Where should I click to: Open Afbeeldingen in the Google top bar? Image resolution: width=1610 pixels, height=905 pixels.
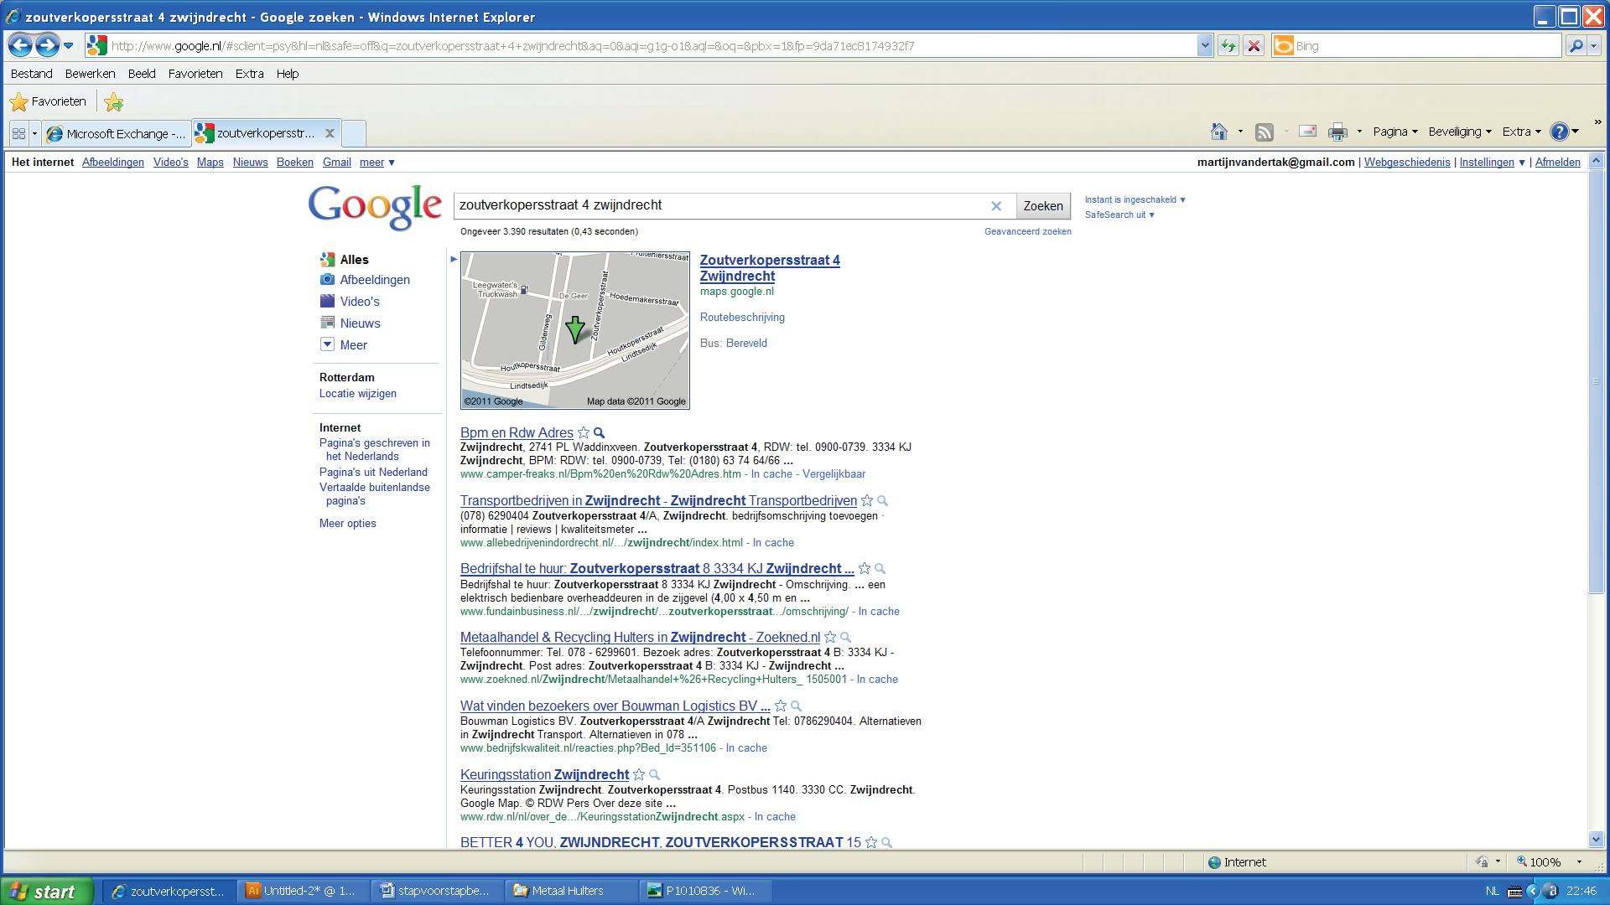pos(113,163)
